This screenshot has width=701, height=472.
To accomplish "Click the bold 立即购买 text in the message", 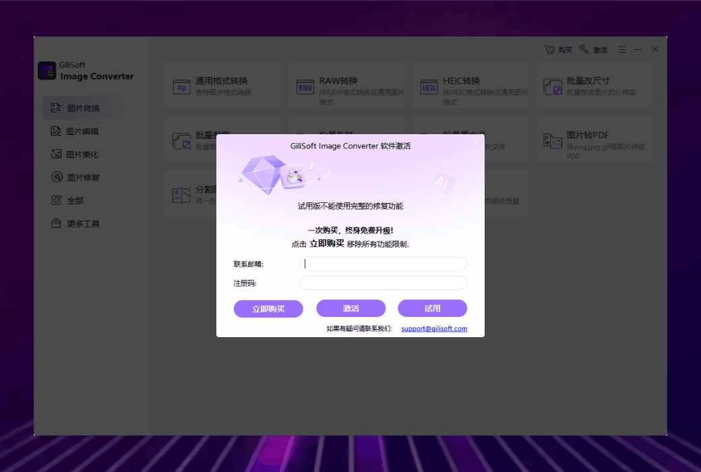I will coord(327,243).
